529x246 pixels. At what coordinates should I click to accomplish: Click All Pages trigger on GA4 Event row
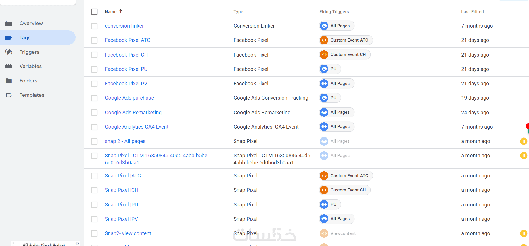(x=337, y=127)
